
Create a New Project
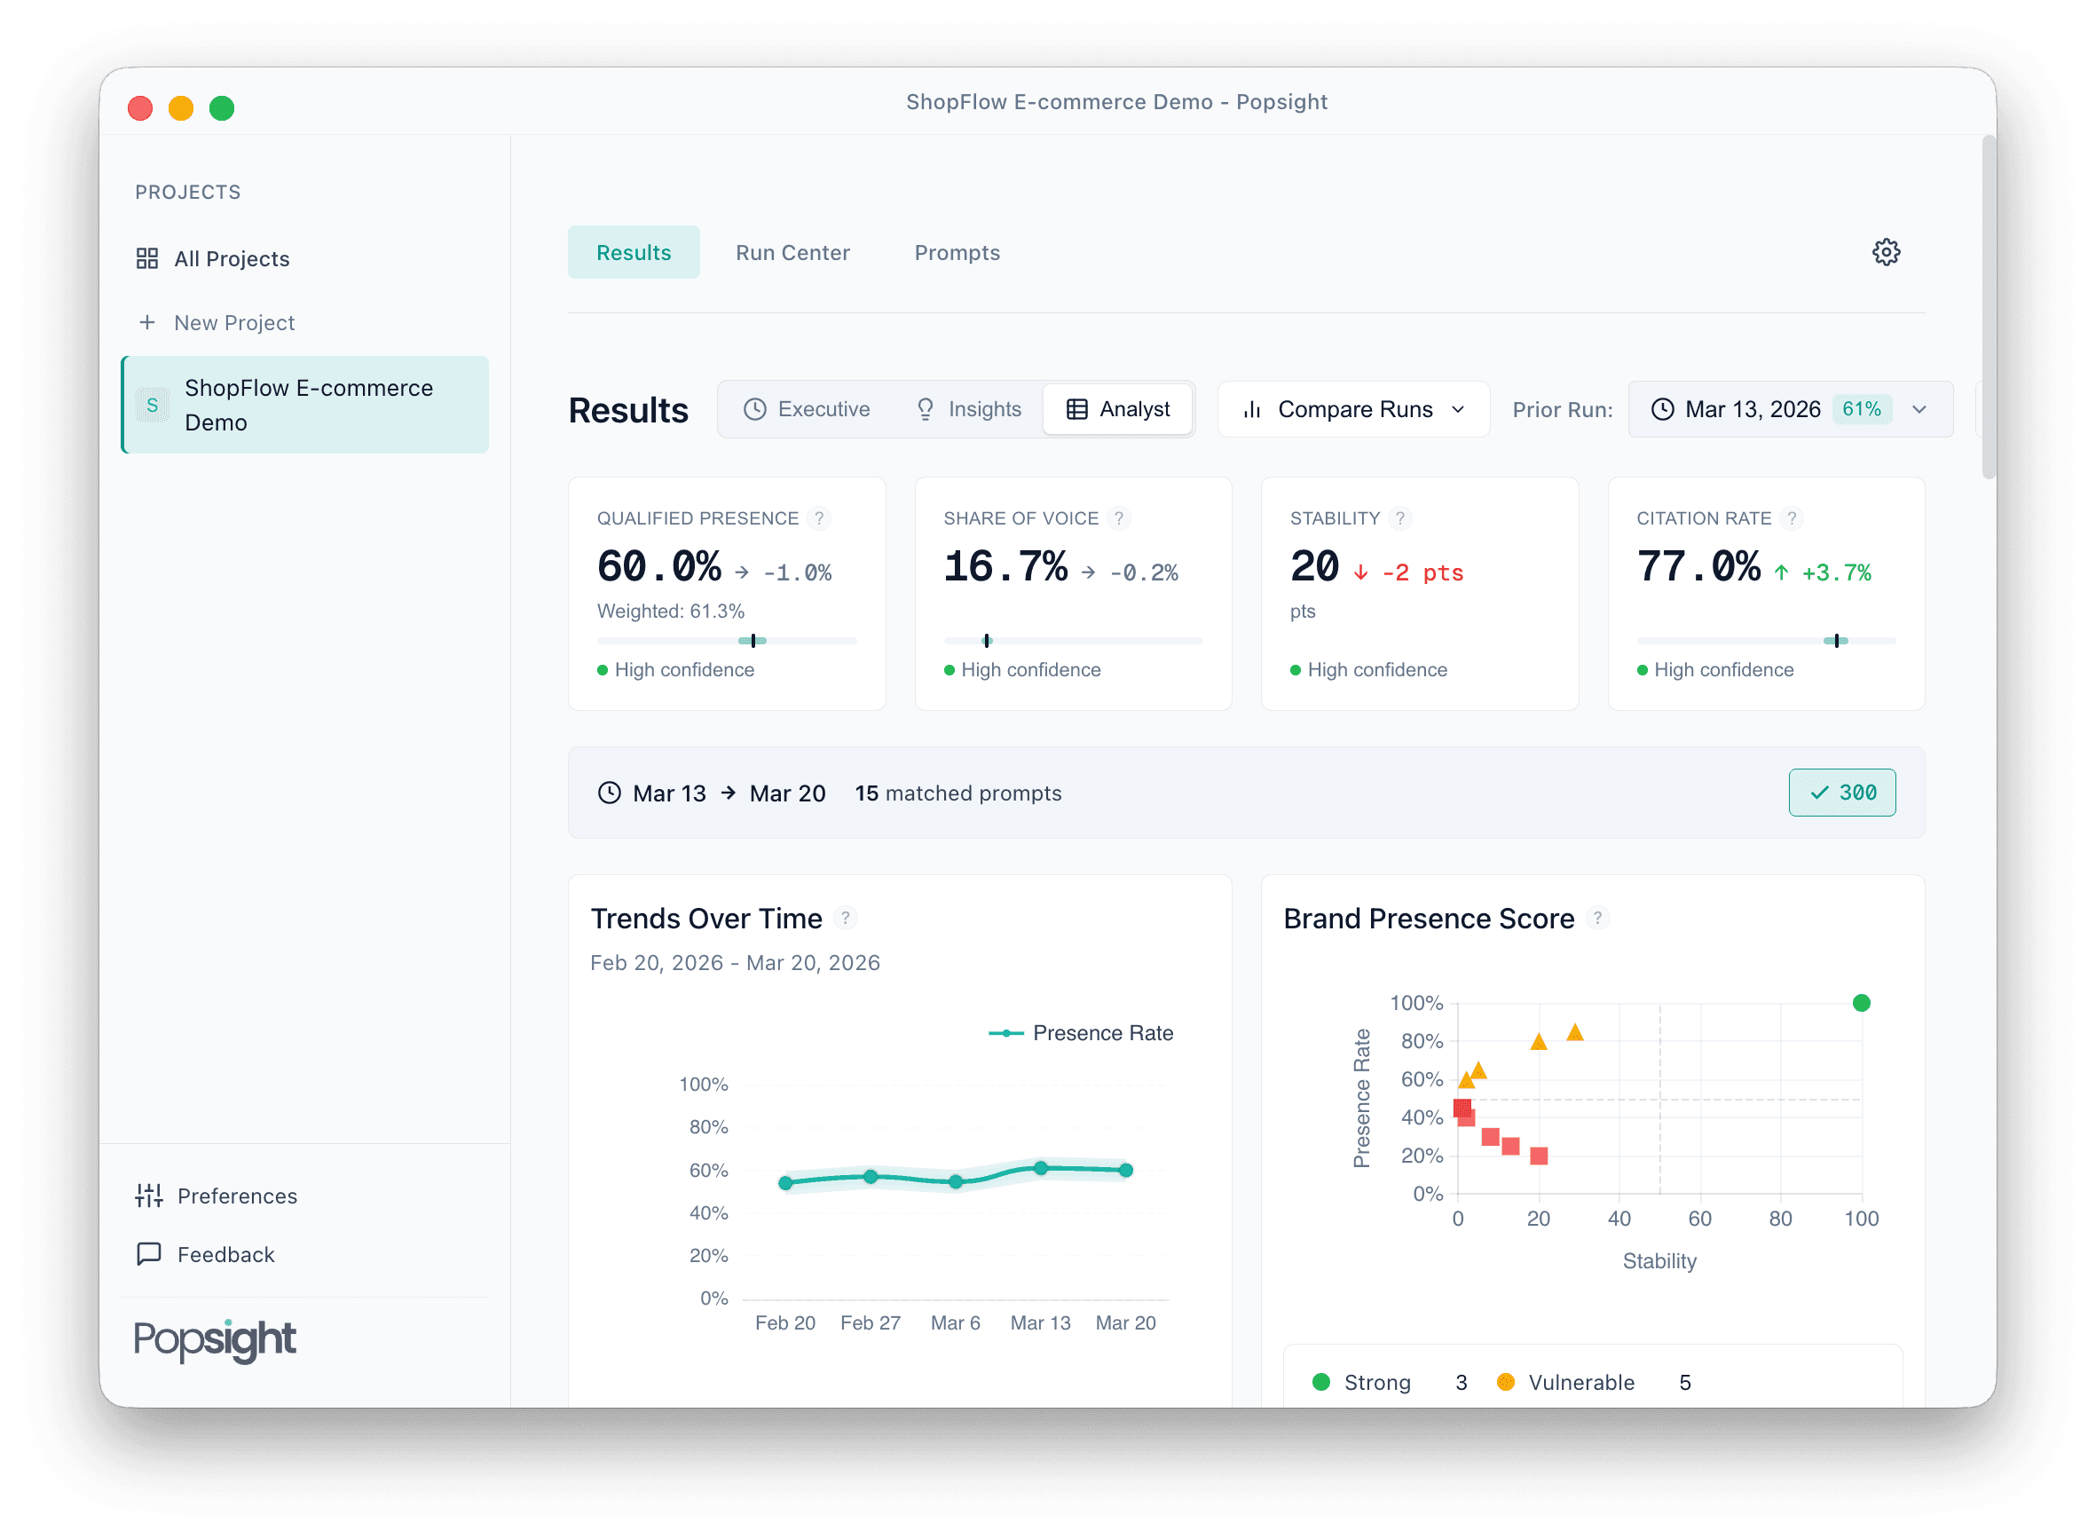pos(217,322)
